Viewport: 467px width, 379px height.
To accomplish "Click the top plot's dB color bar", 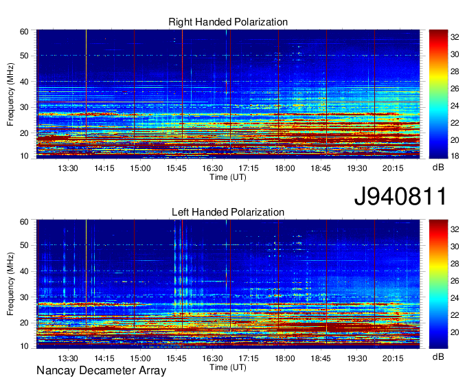I will (438, 94).
